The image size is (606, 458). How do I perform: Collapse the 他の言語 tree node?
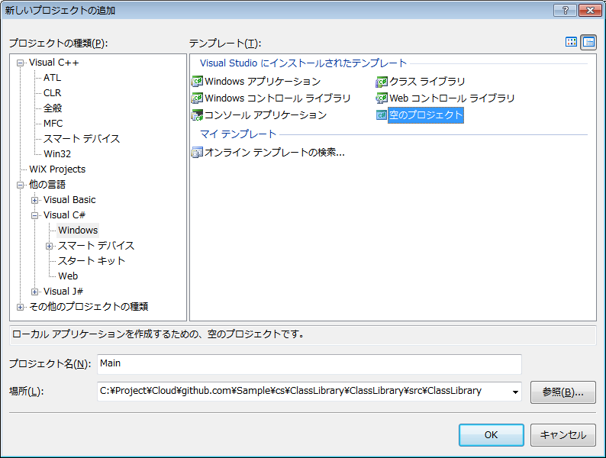20,185
